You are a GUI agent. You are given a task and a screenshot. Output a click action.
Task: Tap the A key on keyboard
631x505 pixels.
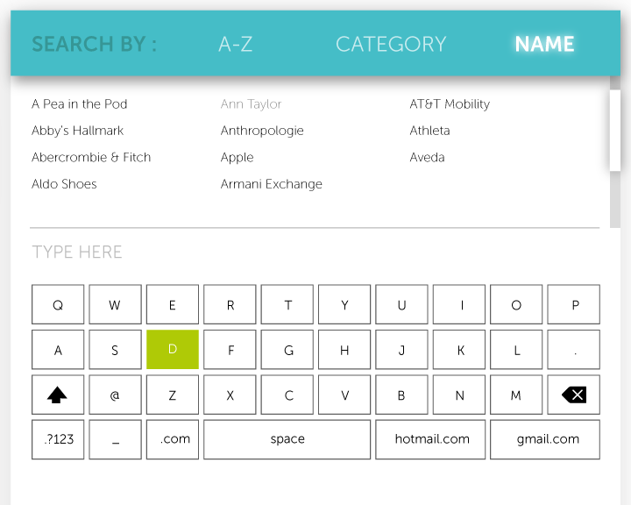(x=58, y=350)
